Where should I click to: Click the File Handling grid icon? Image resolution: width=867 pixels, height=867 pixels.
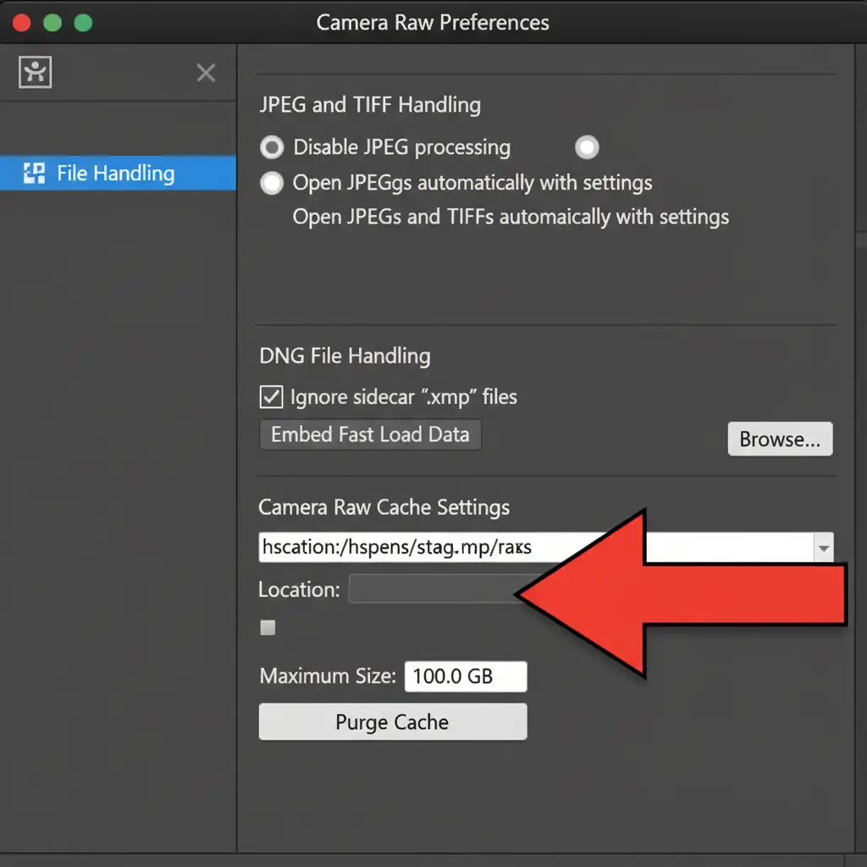pos(35,174)
